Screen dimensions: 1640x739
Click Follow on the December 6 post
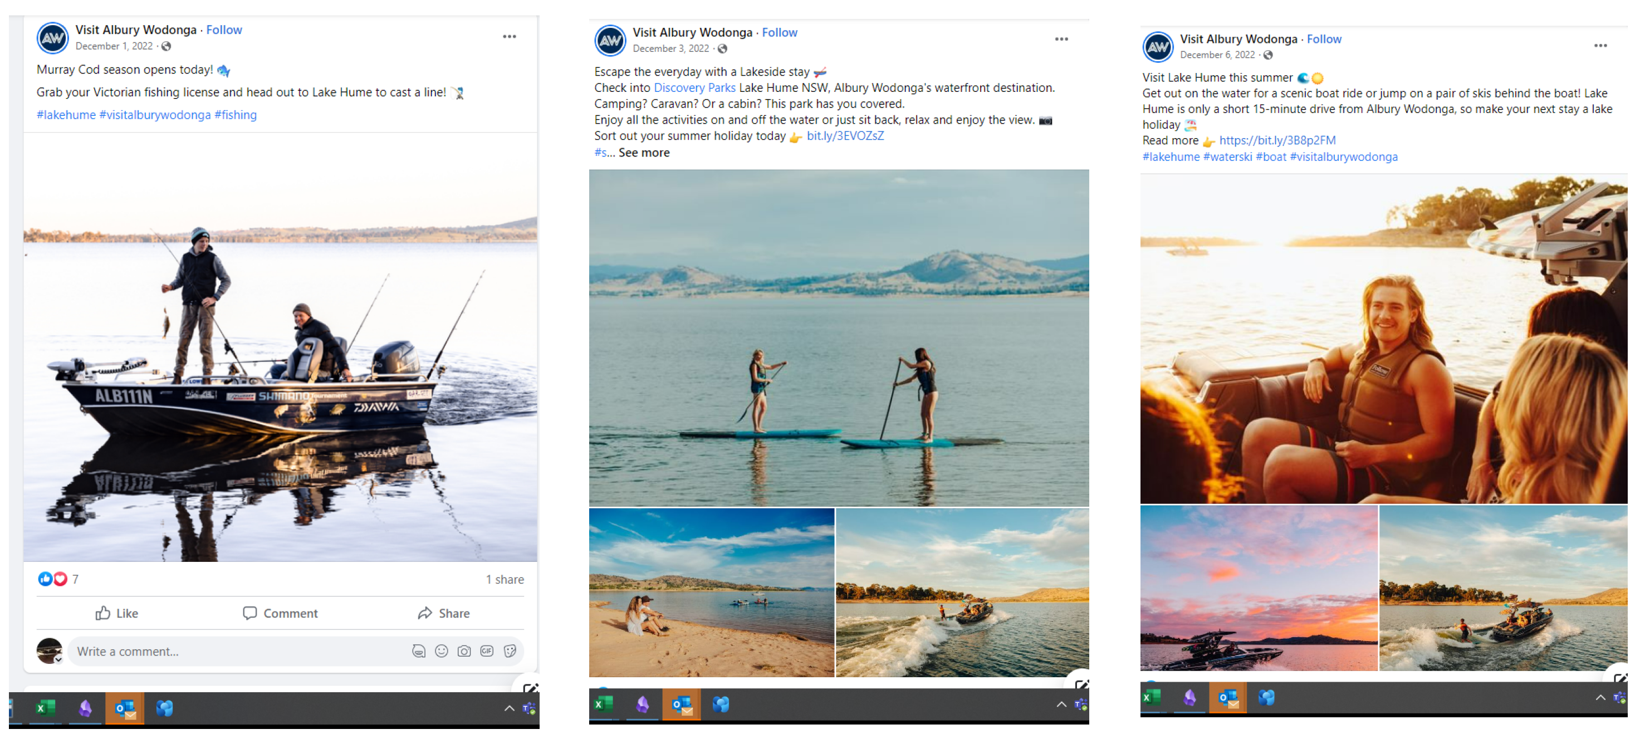1324,39
